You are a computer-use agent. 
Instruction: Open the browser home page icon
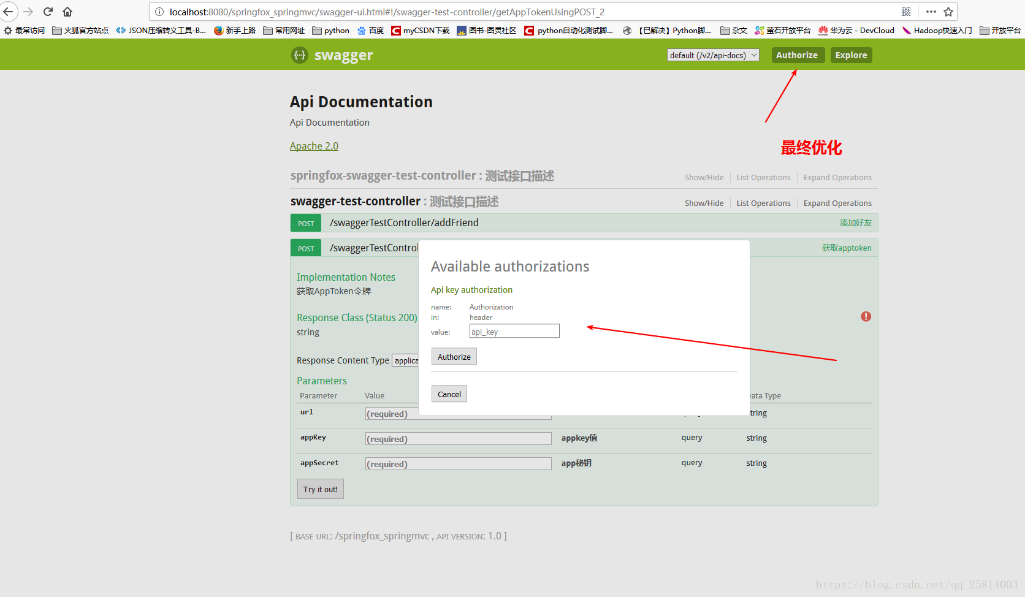pos(67,12)
